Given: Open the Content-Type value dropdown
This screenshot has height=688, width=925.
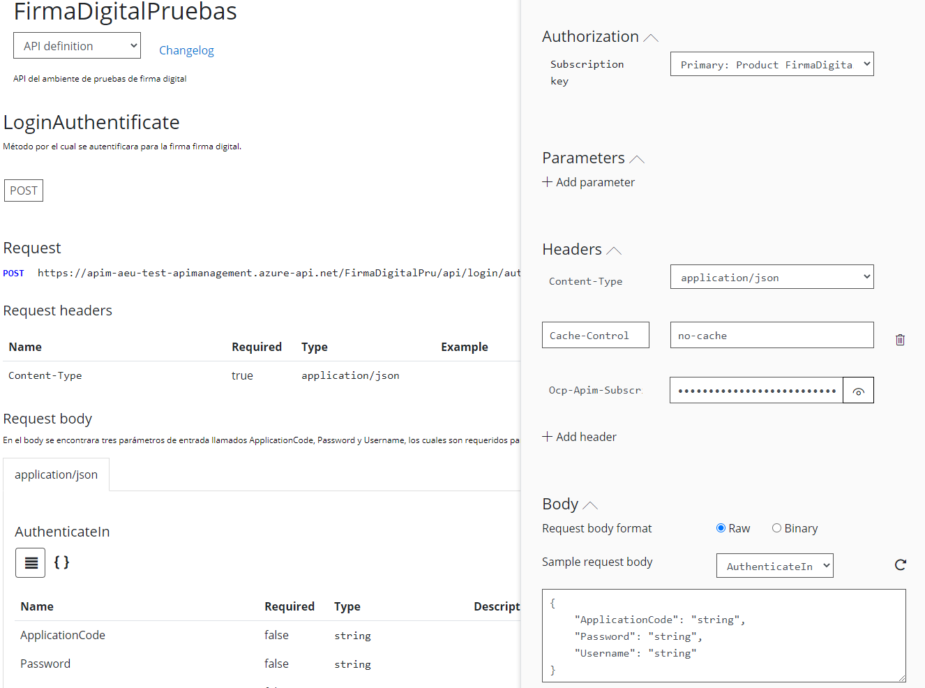Looking at the screenshot, I should [772, 278].
